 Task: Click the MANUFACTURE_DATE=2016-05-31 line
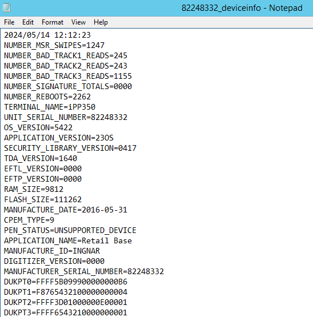click(66, 210)
